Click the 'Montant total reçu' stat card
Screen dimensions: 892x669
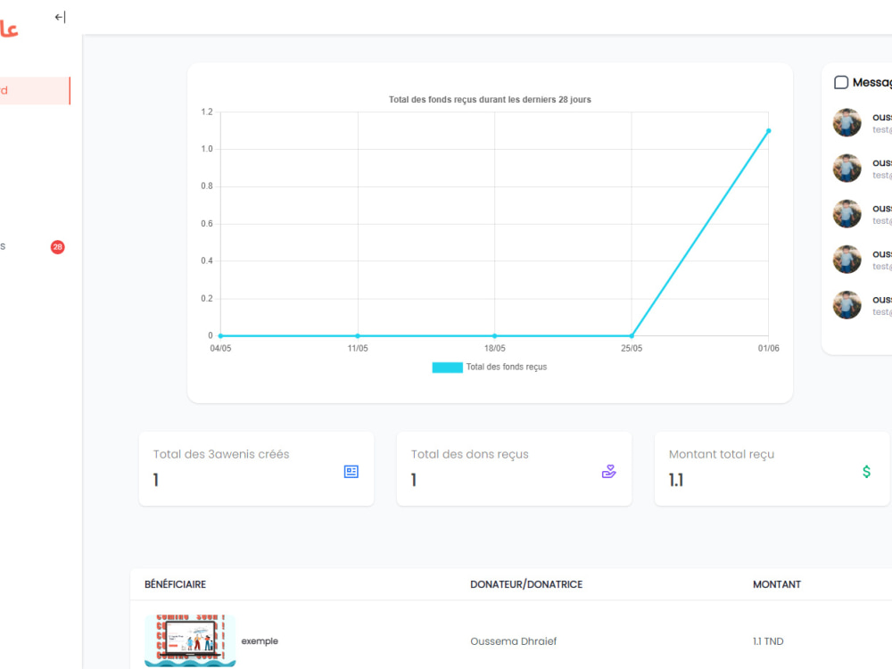(x=772, y=468)
